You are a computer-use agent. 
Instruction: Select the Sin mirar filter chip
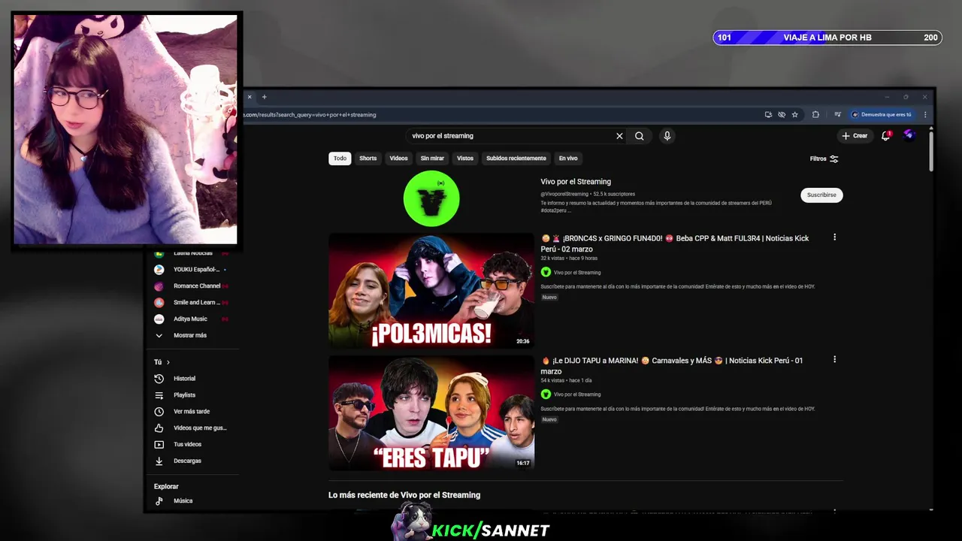(x=432, y=159)
